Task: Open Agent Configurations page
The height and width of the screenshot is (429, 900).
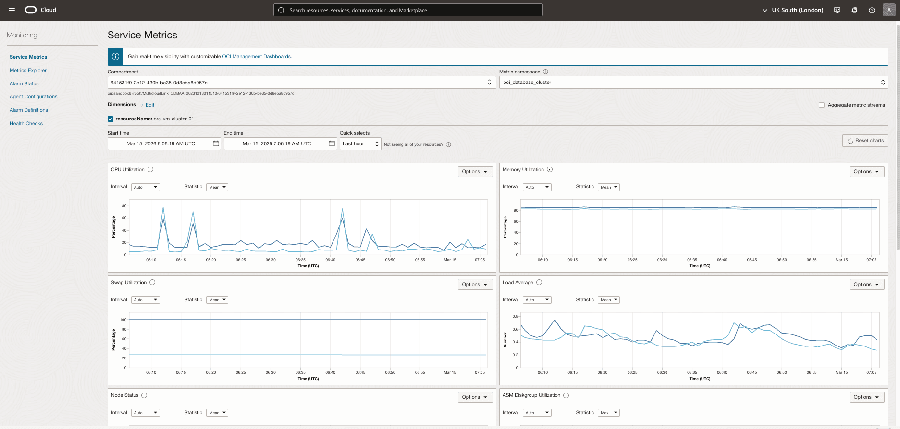Action: click(x=33, y=96)
